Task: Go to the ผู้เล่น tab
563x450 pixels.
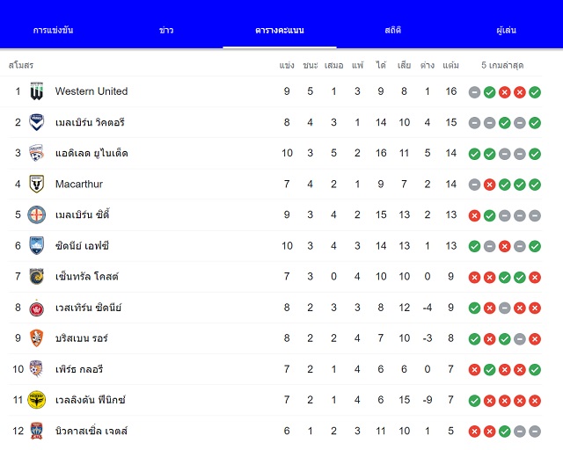Action: click(x=507, y=30)
